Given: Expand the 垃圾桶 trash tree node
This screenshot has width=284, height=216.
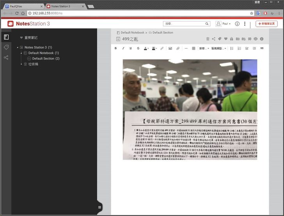Looking at the screenshot, I should click(21, 64).
